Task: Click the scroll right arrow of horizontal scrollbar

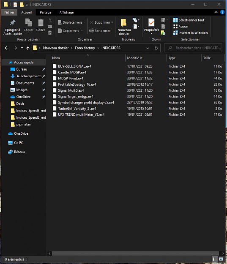Action: 223,253
